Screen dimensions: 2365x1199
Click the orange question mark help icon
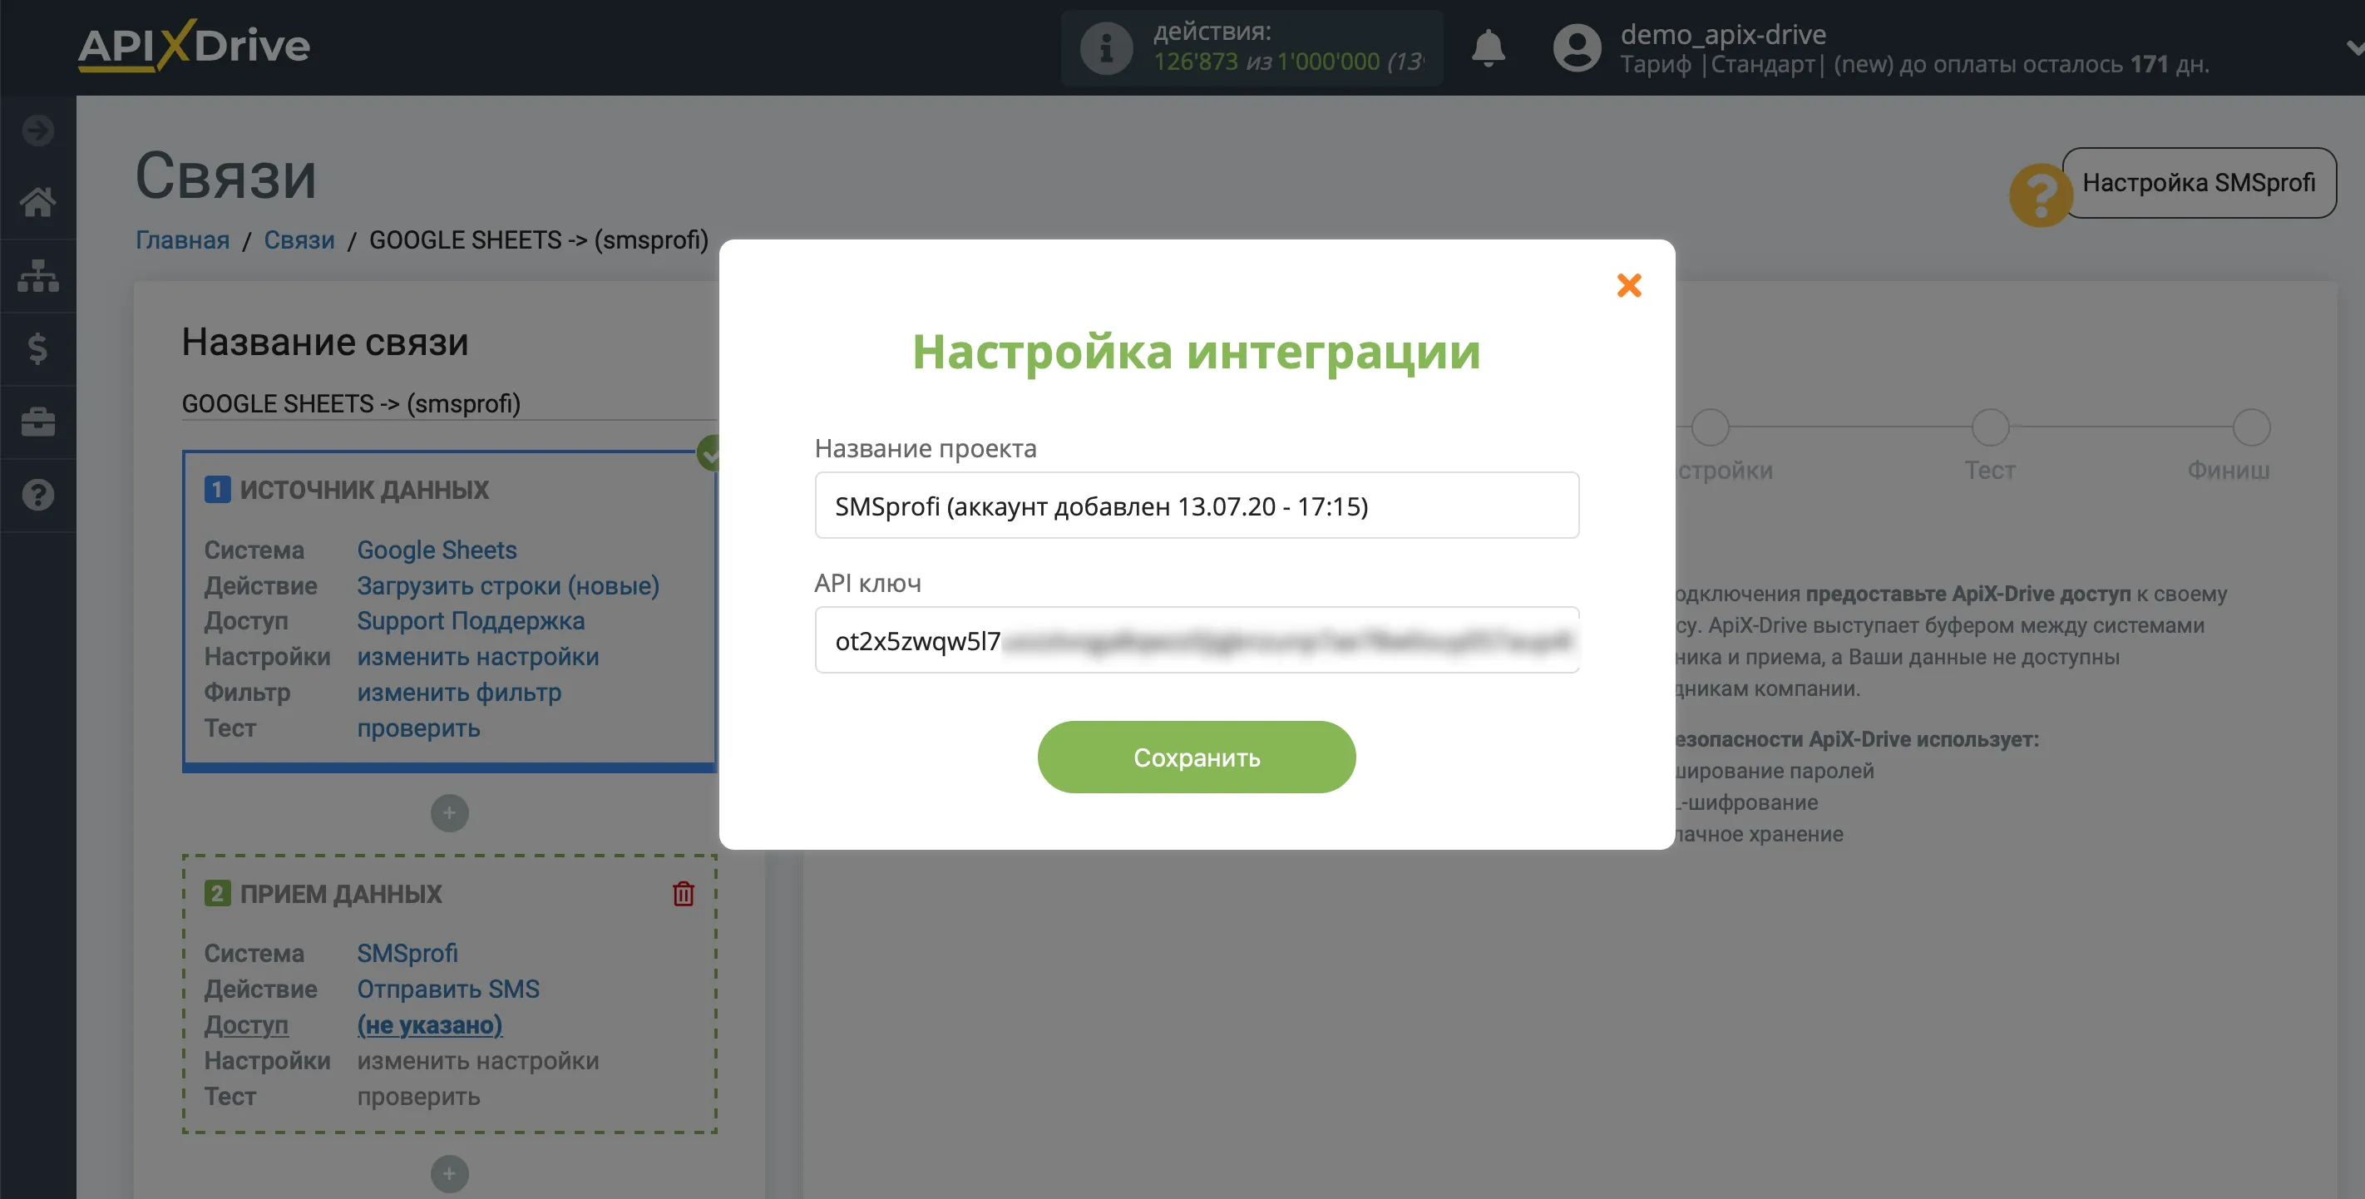(2040, 195)
